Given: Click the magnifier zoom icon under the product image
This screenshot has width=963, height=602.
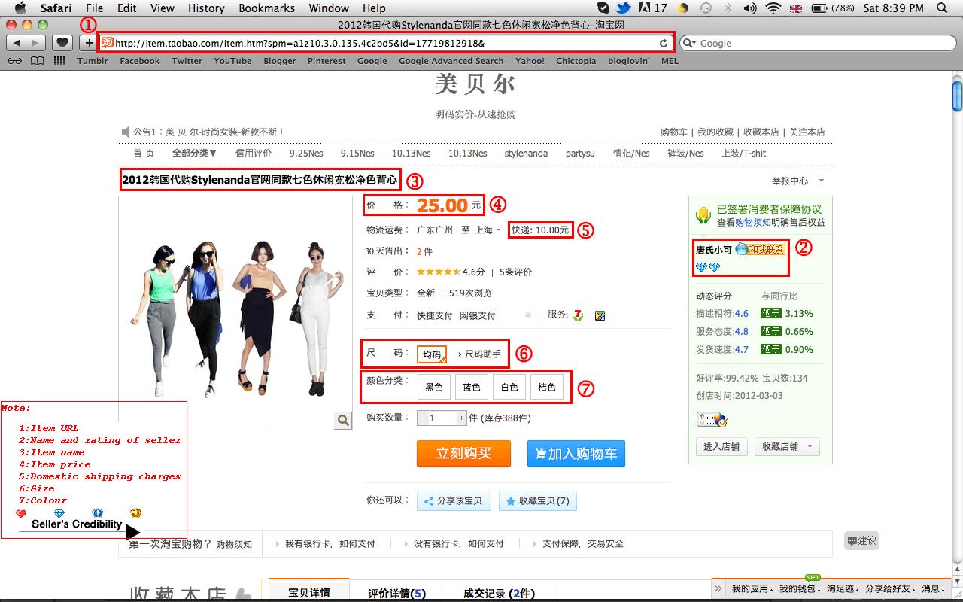Looking at the screenshot, I should click(x=343, y=421).
